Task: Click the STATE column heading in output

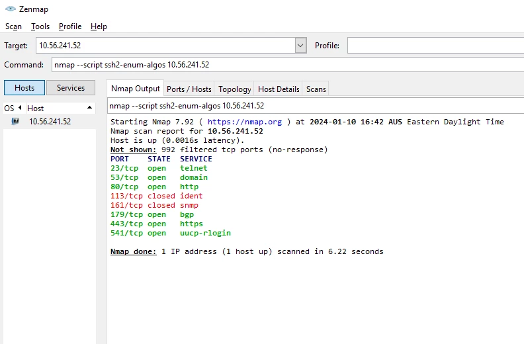Action: [159, 159]
